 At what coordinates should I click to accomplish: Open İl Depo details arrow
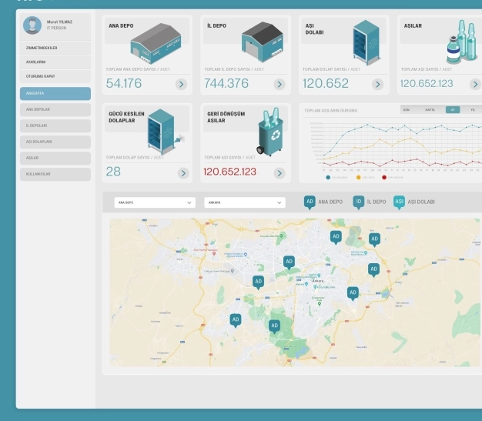click(x=279, y=85)
